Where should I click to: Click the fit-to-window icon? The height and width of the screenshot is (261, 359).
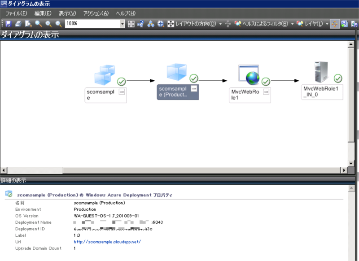[131, 23]
